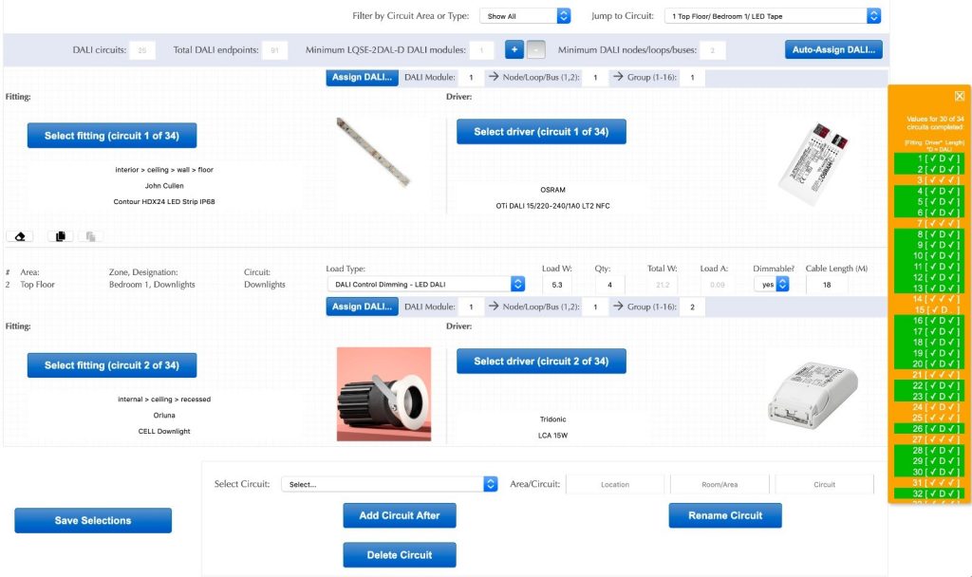Open the Filter by Circuit Area dropdown

pos(524,16)
